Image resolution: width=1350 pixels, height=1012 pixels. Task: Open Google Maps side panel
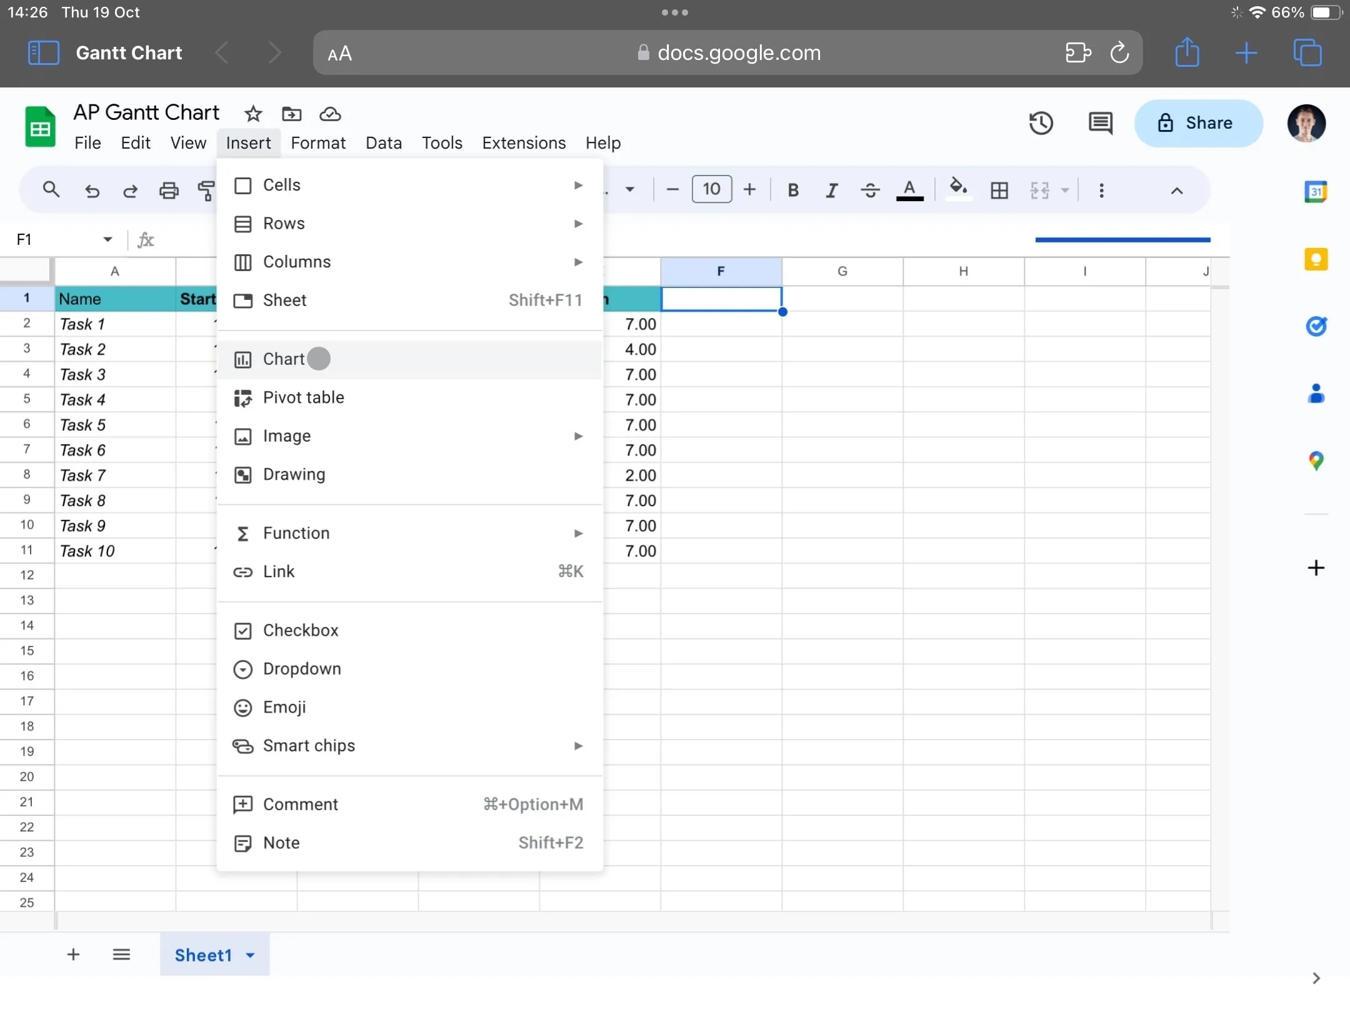(1316, 461)
